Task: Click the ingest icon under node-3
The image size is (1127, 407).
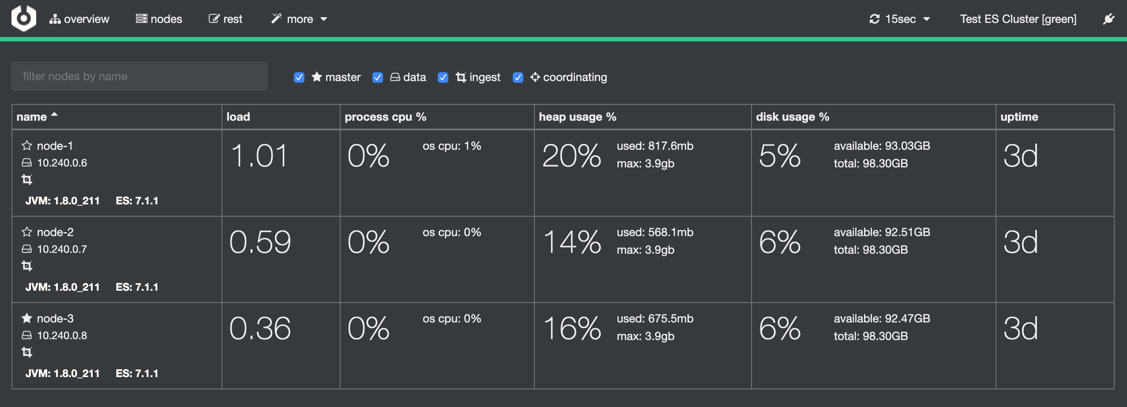Action: [x=27, y=352]
